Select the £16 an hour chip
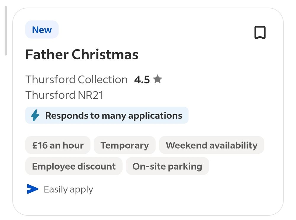 (58, 145)
